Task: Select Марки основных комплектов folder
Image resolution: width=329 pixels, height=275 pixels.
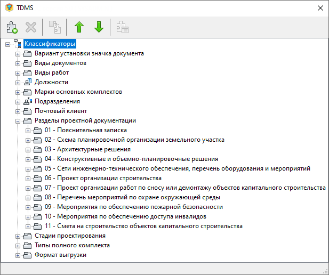Action: (78, 92)
